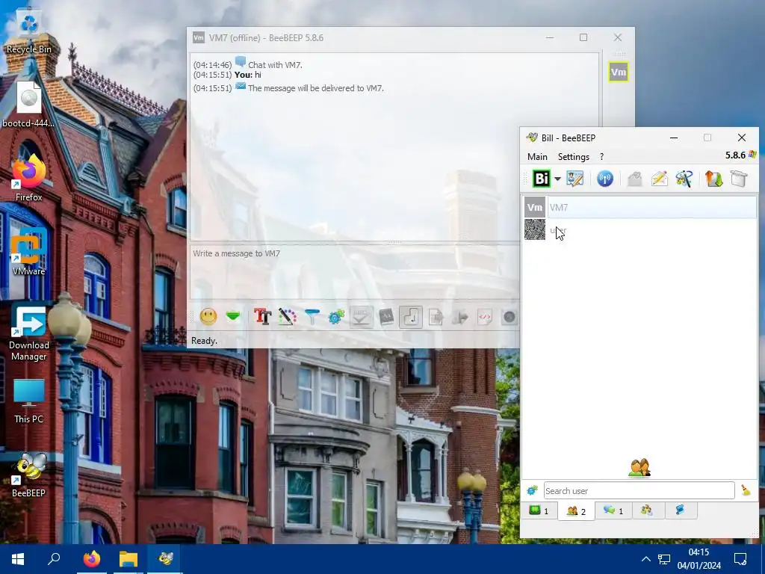The height and width of the screenshot is (574, 765).
Task: Click the Vm avatar in chat window sidebar
Action: point(618,72)
